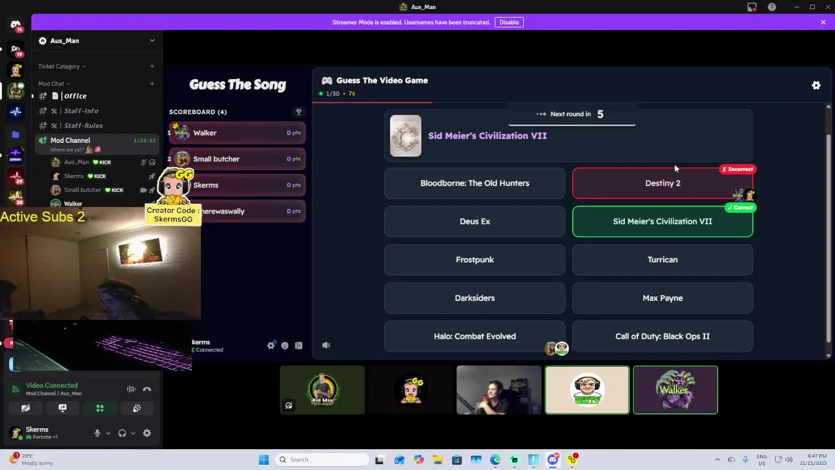
Task: Click the Windows taskbar search box
Action: [322, 460]
